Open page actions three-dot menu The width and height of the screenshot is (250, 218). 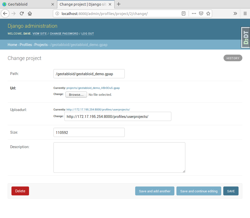(194, 13)
